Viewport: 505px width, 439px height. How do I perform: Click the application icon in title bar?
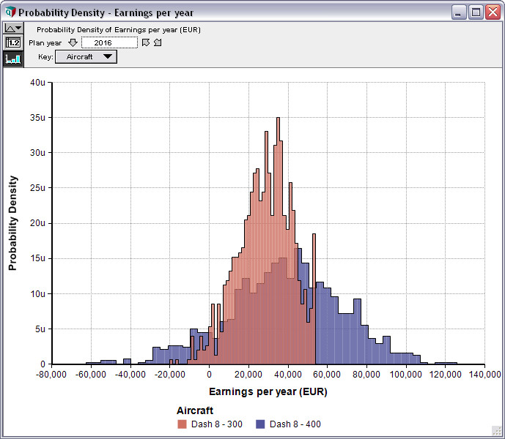click(9, 12)
